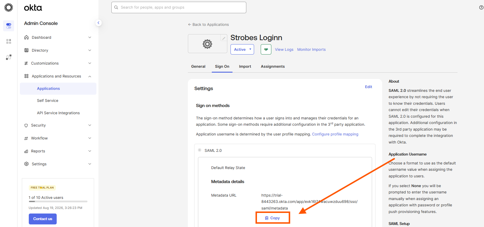
Task: Open Applications in the sidebar
Action: [x=58, y=89]
